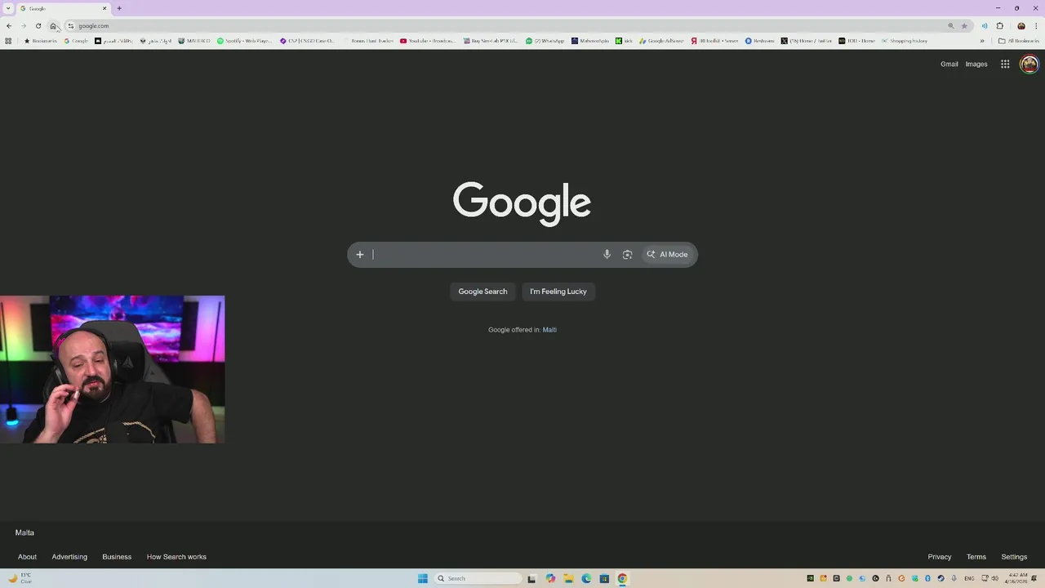
Task: Click the browser Back arrow
Action: (x=9, y=25)
